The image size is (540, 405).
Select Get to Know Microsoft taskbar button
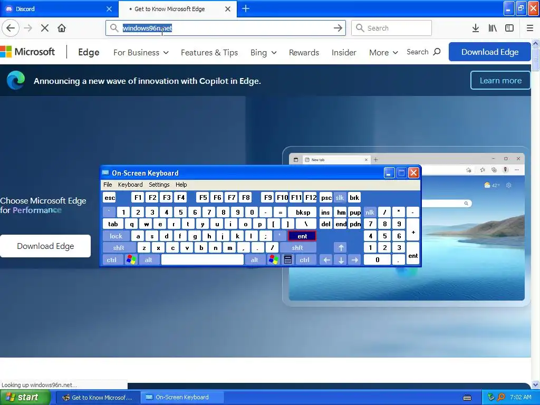tap(98, 398)
